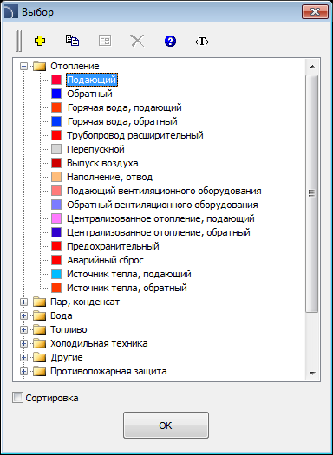Image resolution: width=333 pixels, height=455 pixels.
Task: Select Наполнение, отвод
Action: coord(110,177)
